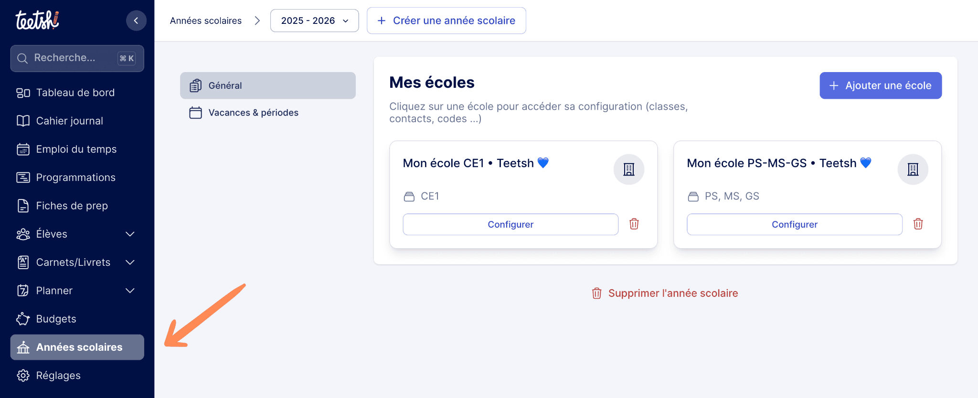Click the Cahier journal book icon
The image size is (978, 398).
(x=22, y=121)
